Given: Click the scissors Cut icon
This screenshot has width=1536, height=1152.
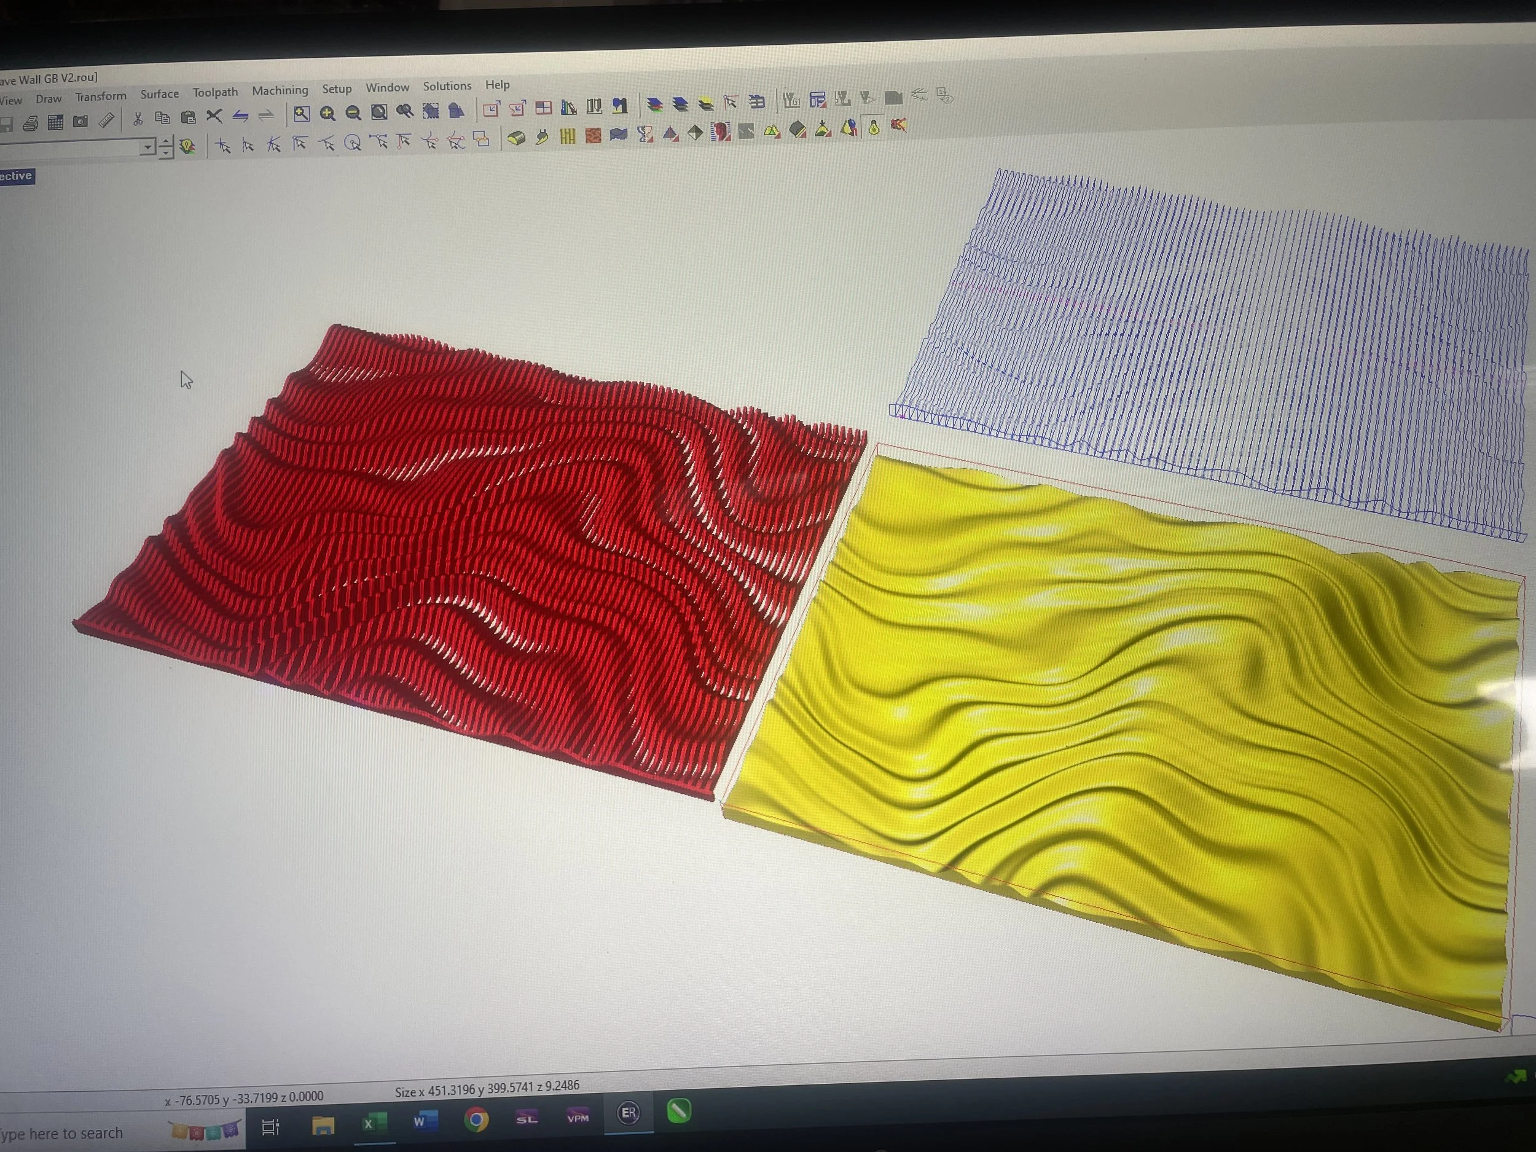Looking at the screenshot, I should (138, 119).
